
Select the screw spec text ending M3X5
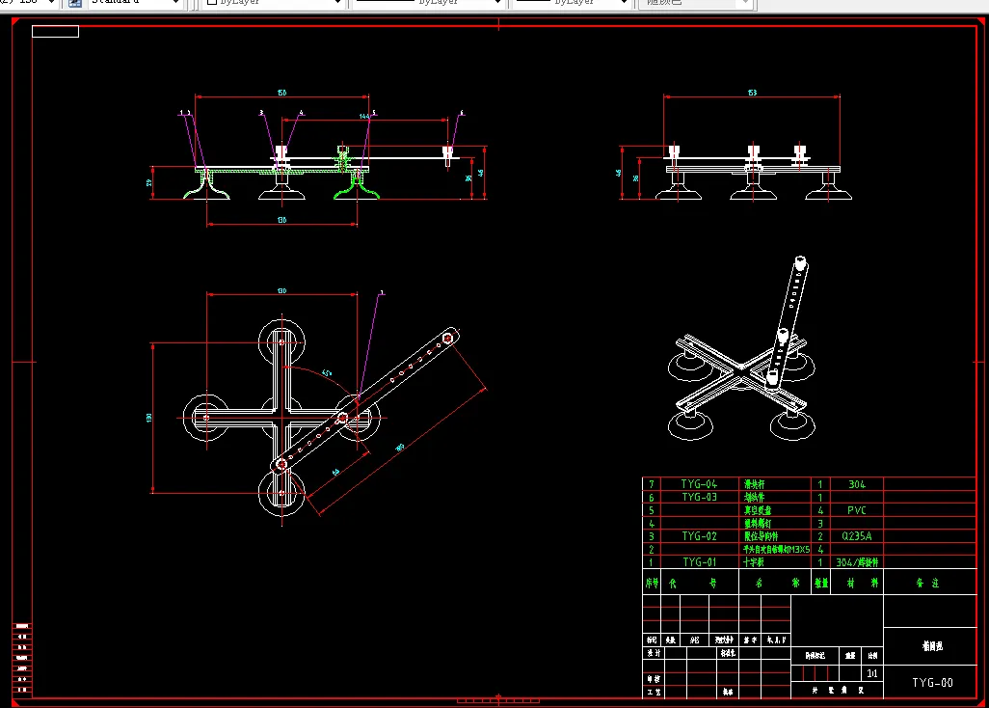point(776,549)
